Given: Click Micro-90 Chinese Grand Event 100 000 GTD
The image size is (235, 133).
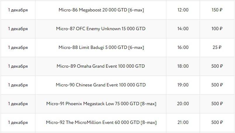Looking at the screenshot, I should [101, 85].
